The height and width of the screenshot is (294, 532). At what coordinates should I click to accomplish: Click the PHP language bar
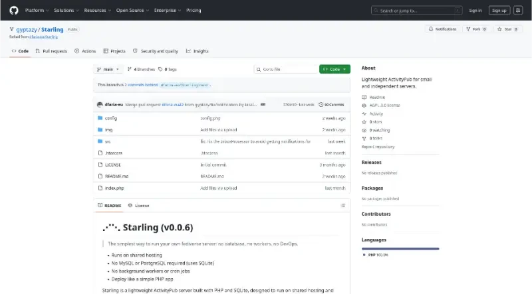pyautogui.click(x=400, y=249)
